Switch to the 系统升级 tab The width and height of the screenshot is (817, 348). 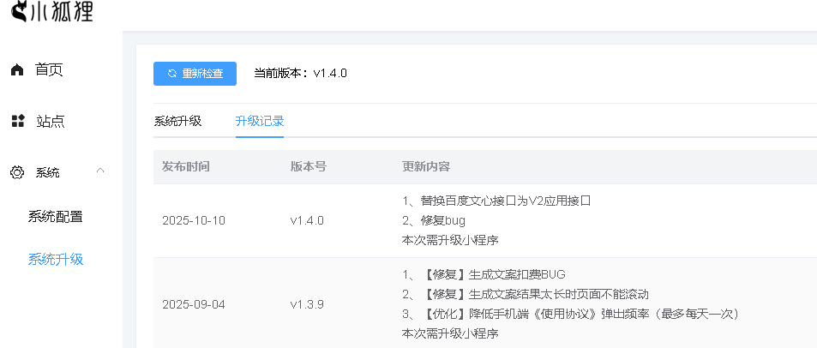tap(177, 121)
